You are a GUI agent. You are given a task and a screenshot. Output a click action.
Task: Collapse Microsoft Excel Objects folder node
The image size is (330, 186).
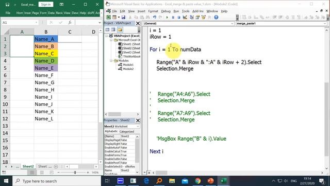[x=111, y=40]
